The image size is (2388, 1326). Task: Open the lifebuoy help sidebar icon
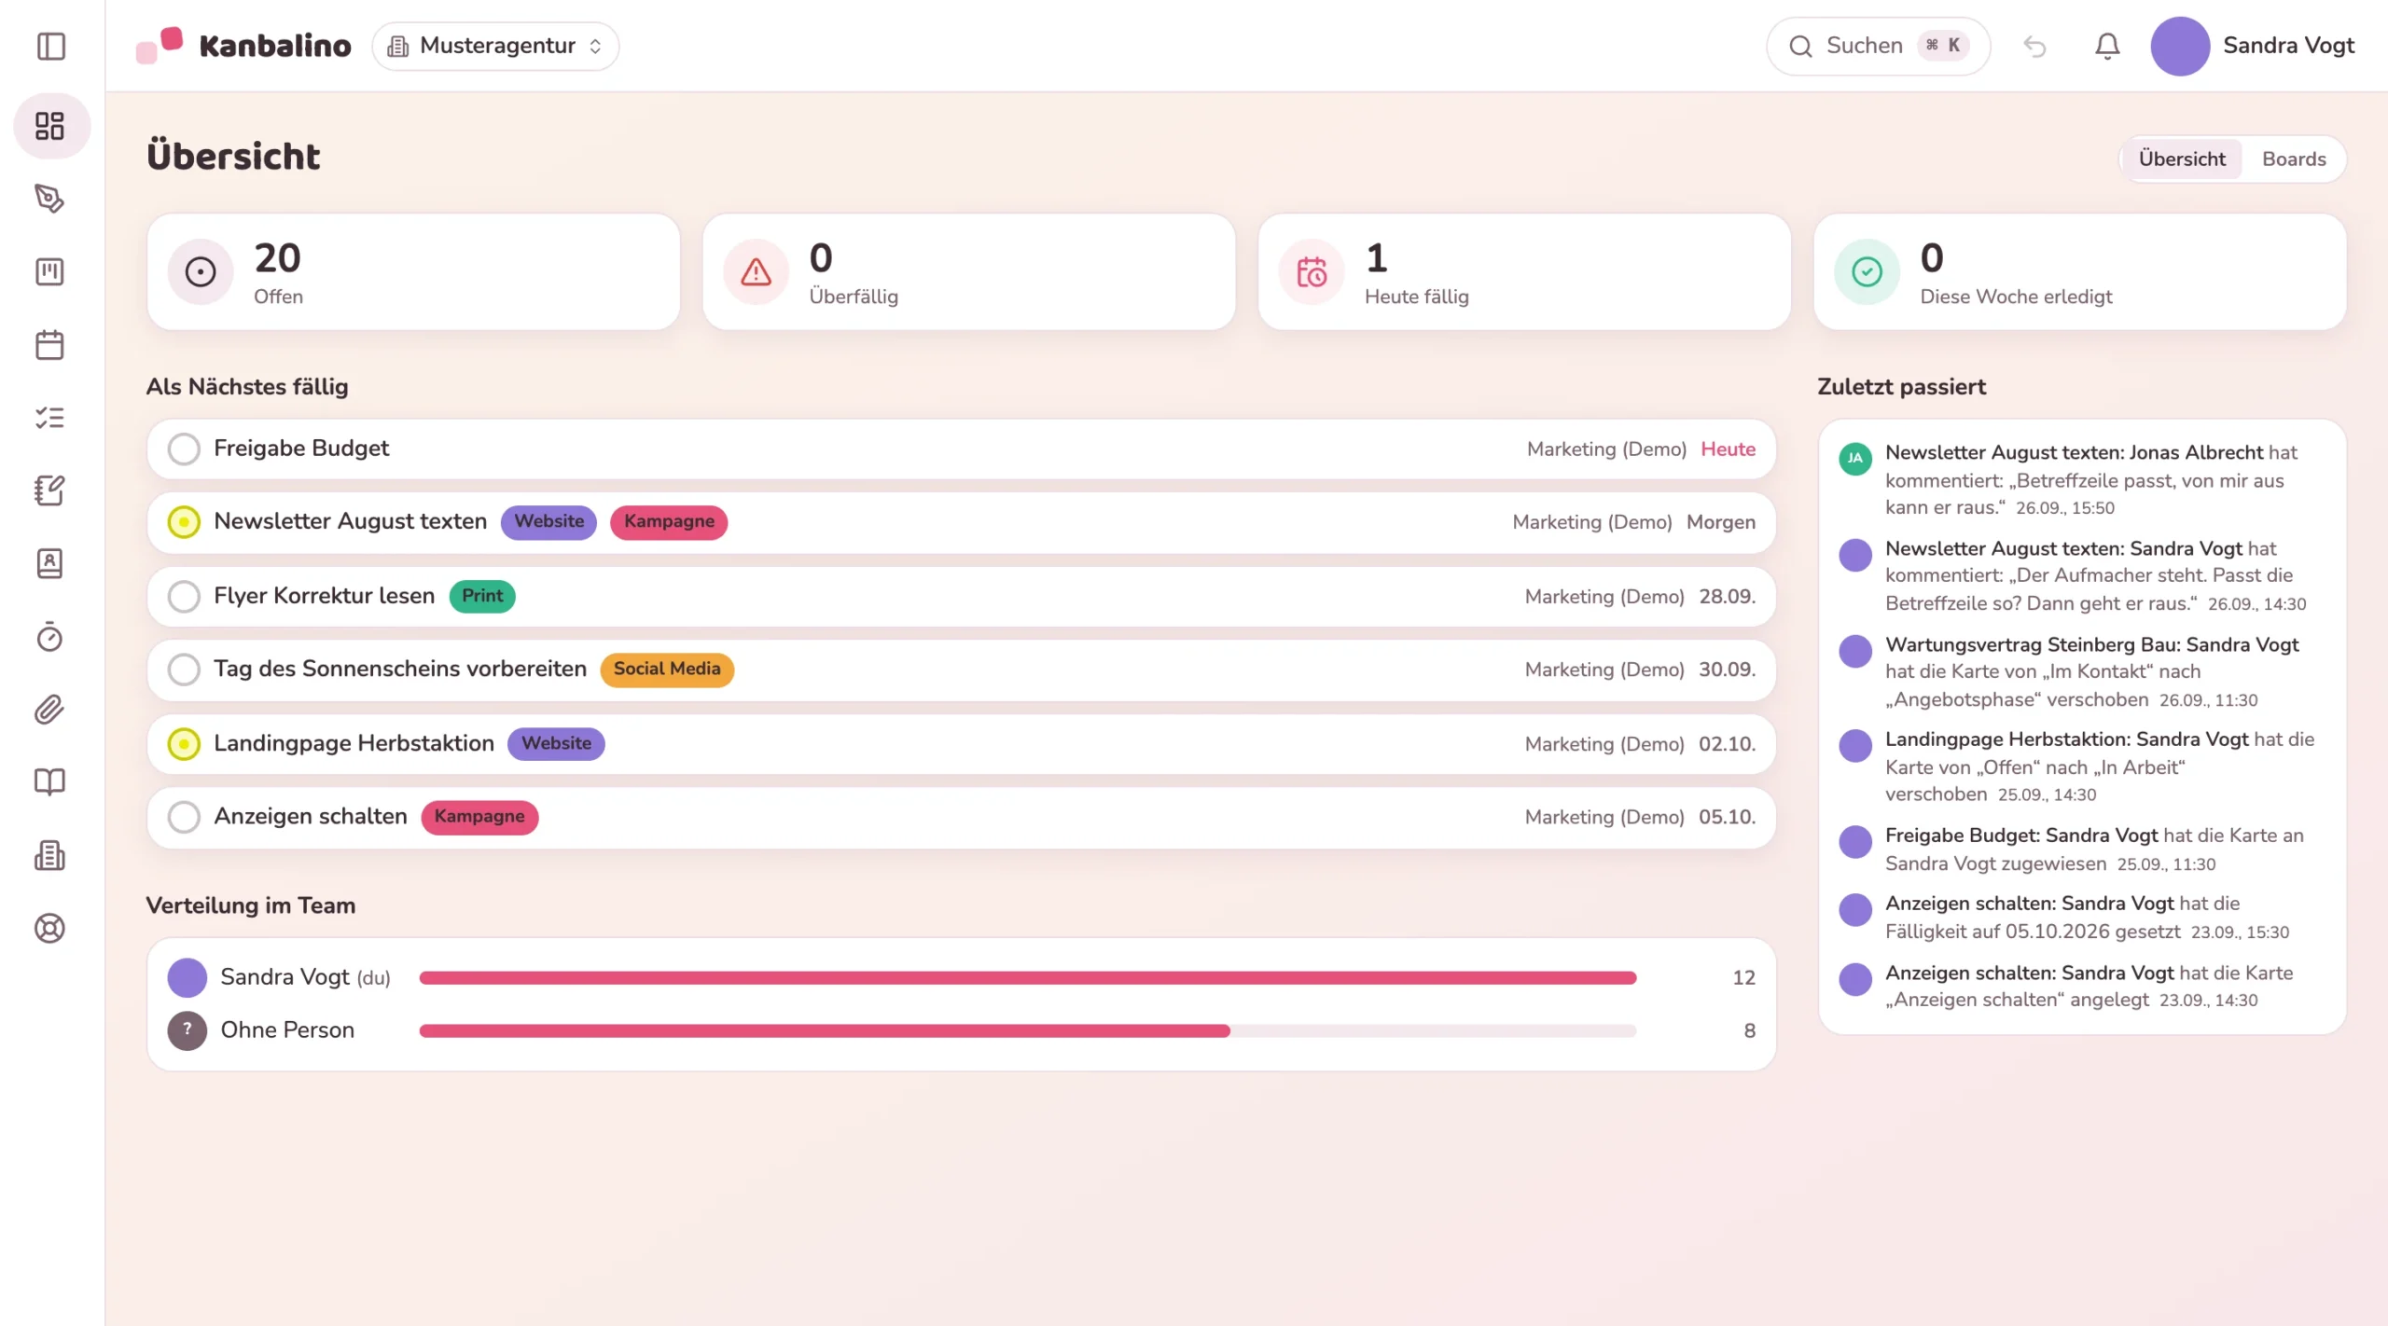tap(49, 929)
